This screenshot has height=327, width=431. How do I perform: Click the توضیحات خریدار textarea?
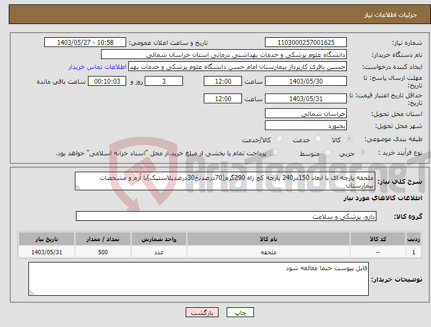click(x=198, y=279)
